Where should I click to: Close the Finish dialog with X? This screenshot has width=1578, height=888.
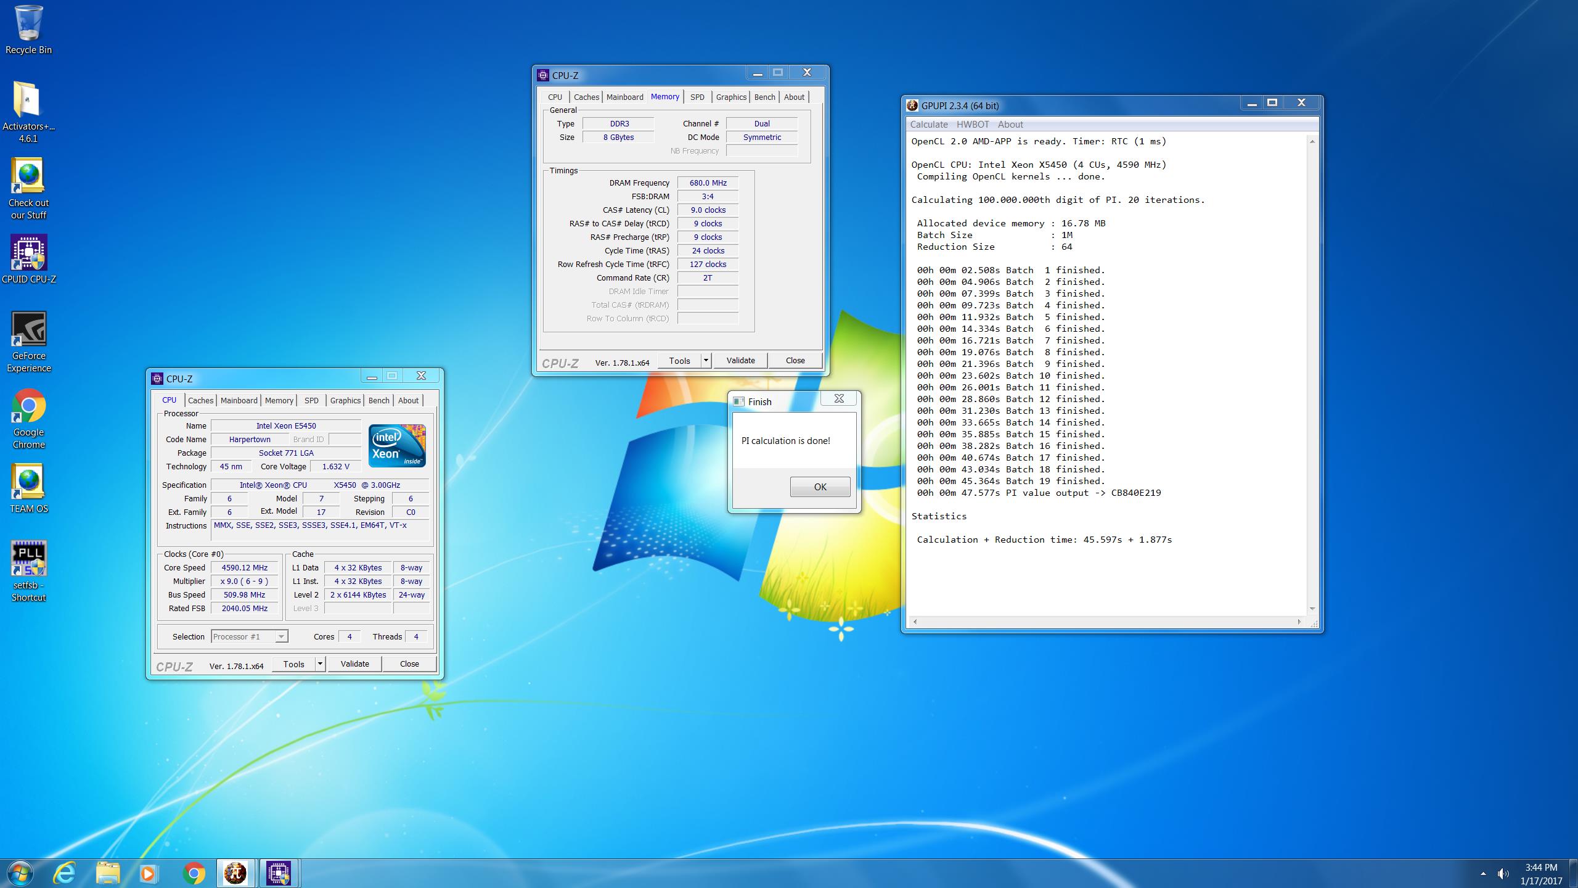coord(839,398)
